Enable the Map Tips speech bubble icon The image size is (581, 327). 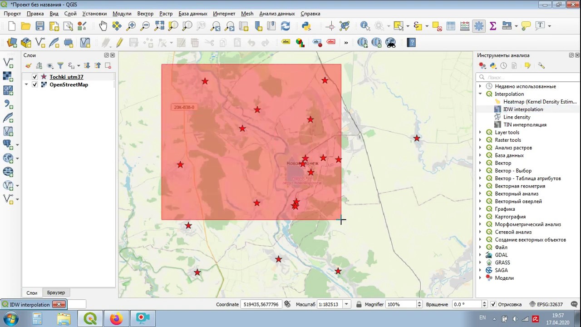point(526,26)
